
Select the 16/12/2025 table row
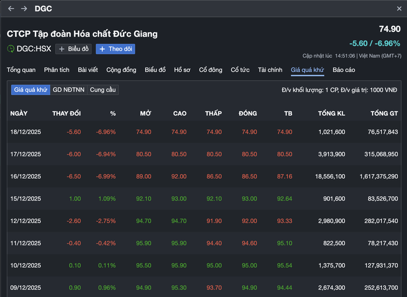pos(203,176)
